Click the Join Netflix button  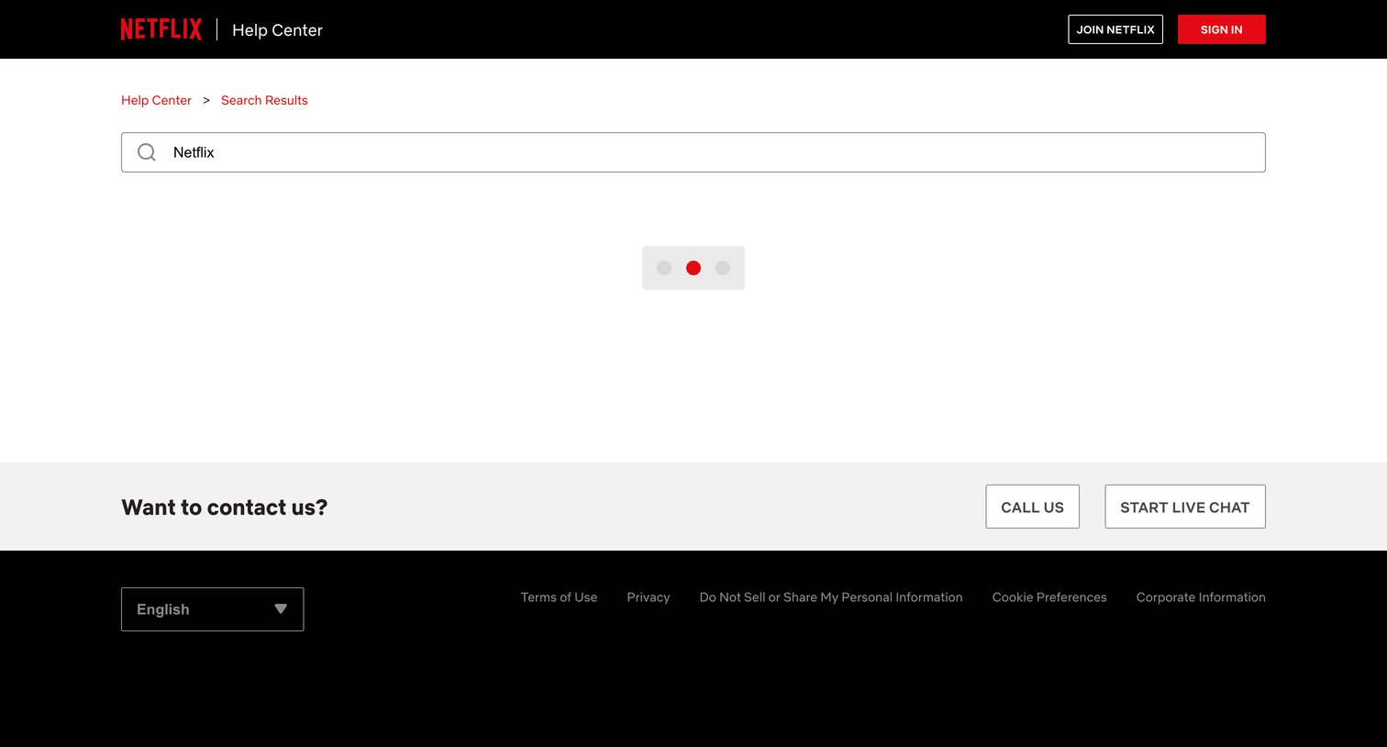1115,29
